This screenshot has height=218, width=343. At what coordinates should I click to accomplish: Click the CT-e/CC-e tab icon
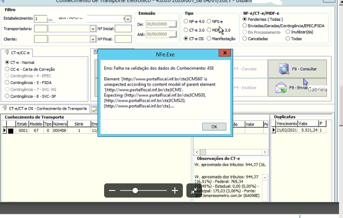(7, 52)
